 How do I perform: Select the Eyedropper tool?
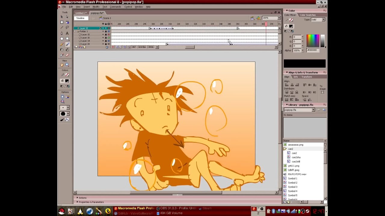click(x=62, y=55)
